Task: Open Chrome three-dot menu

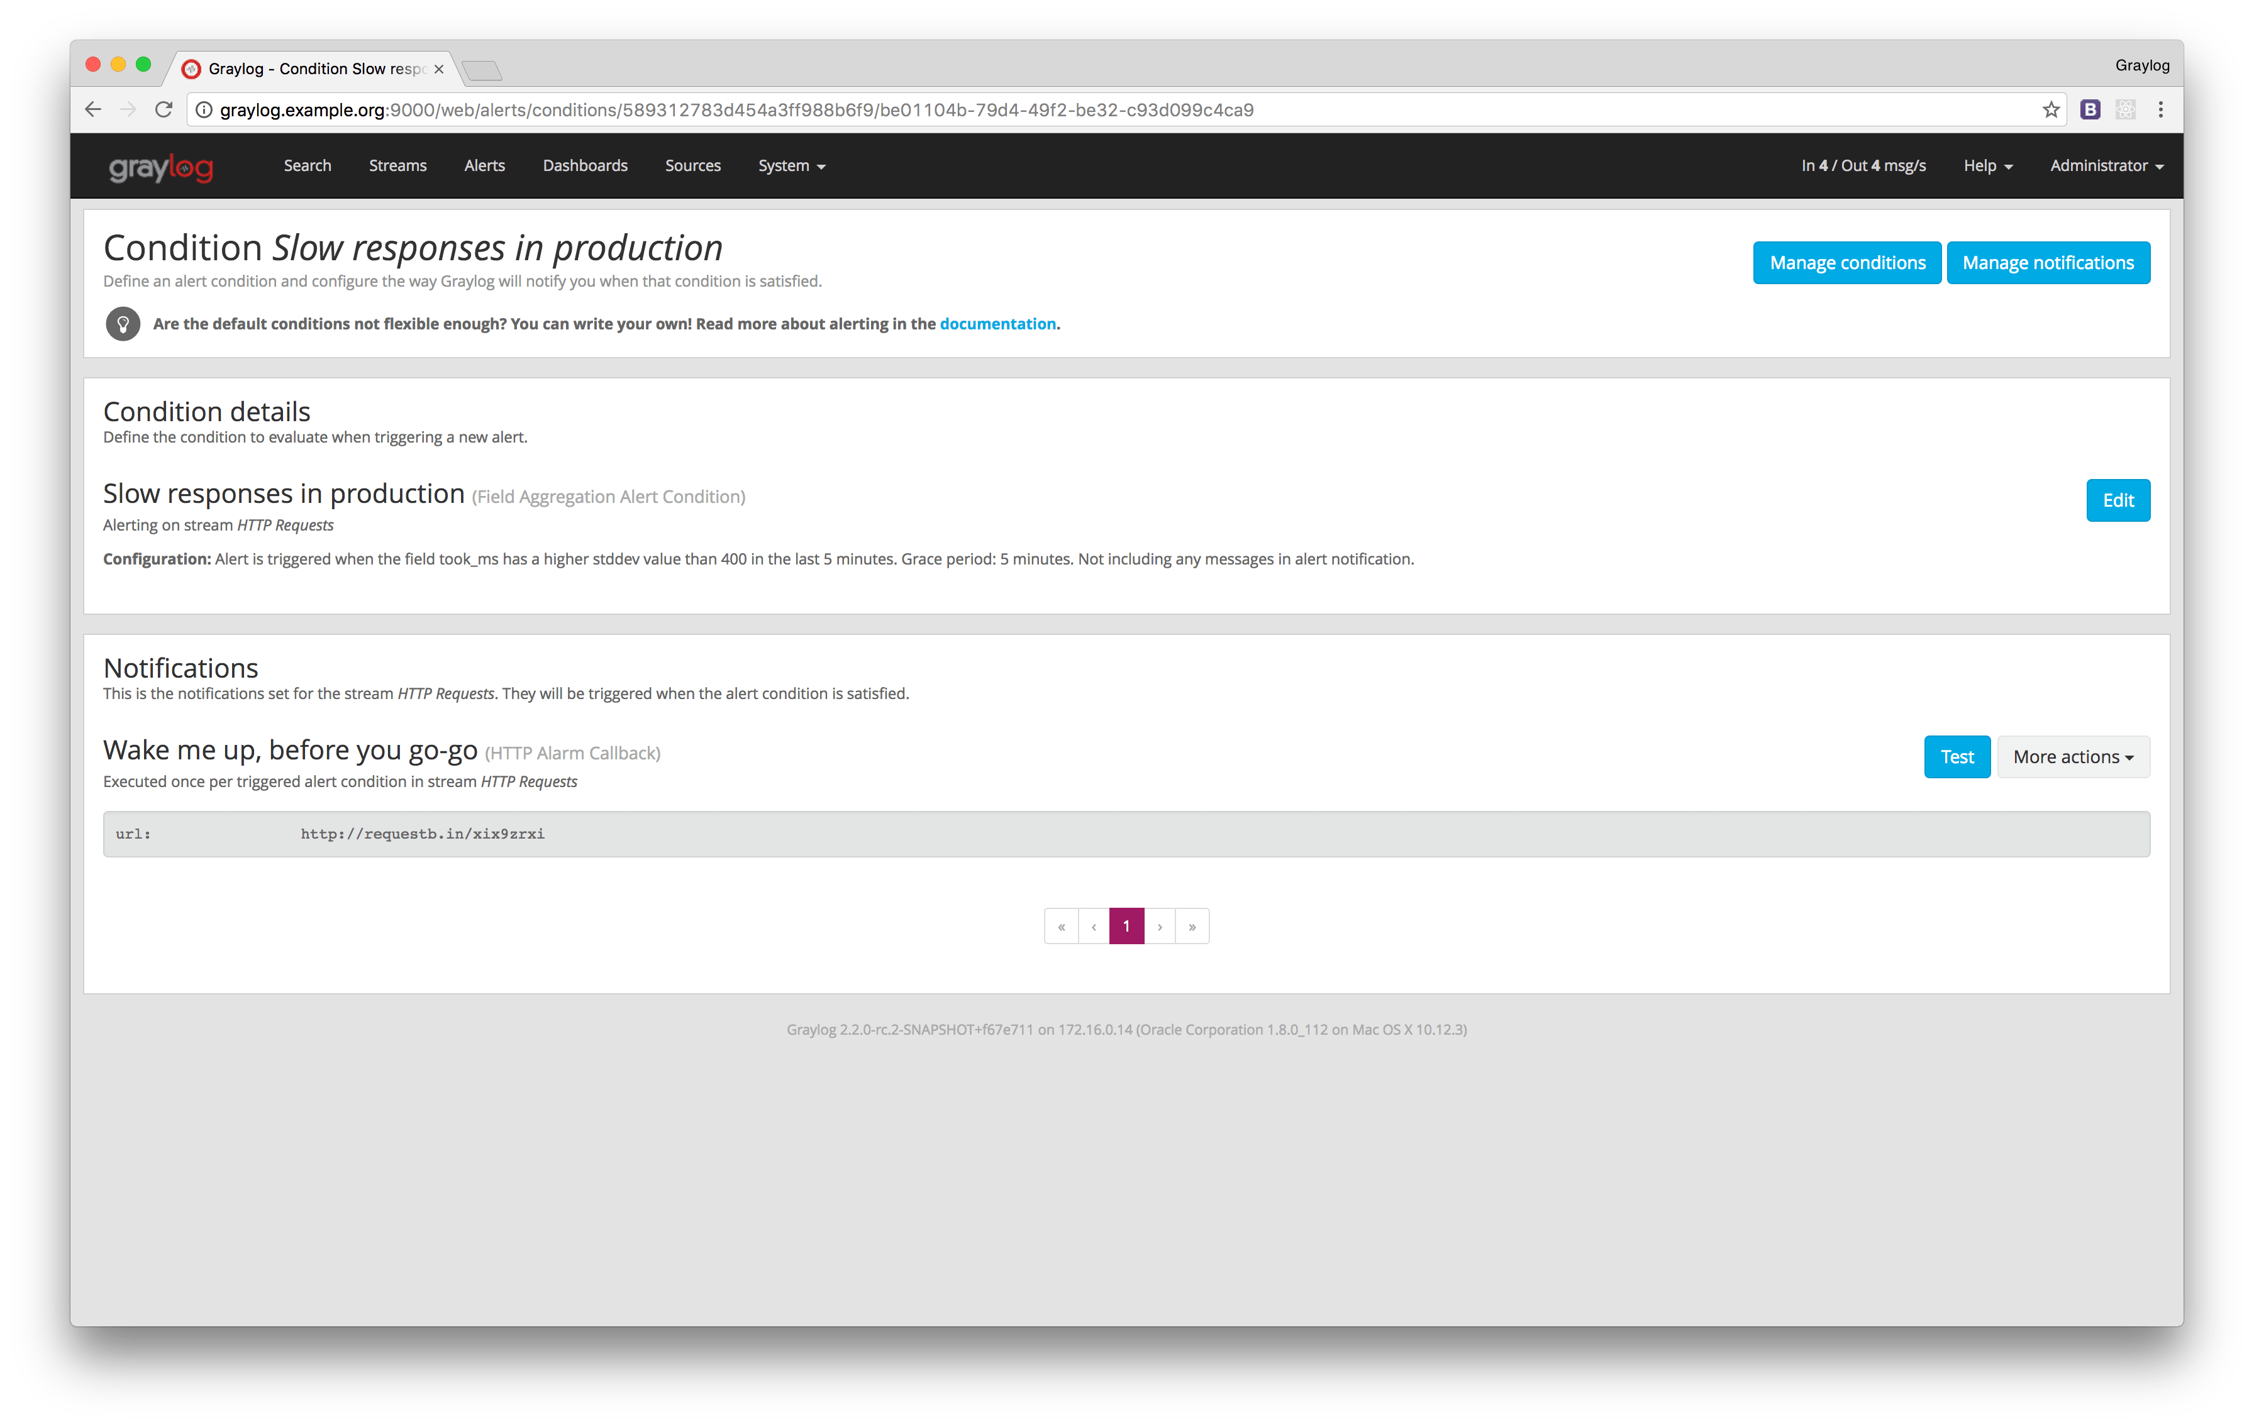Action: [2160, 109]
